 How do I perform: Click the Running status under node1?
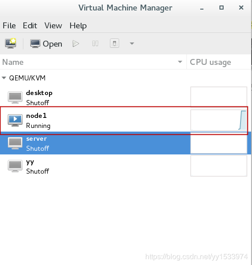point(38,126)
